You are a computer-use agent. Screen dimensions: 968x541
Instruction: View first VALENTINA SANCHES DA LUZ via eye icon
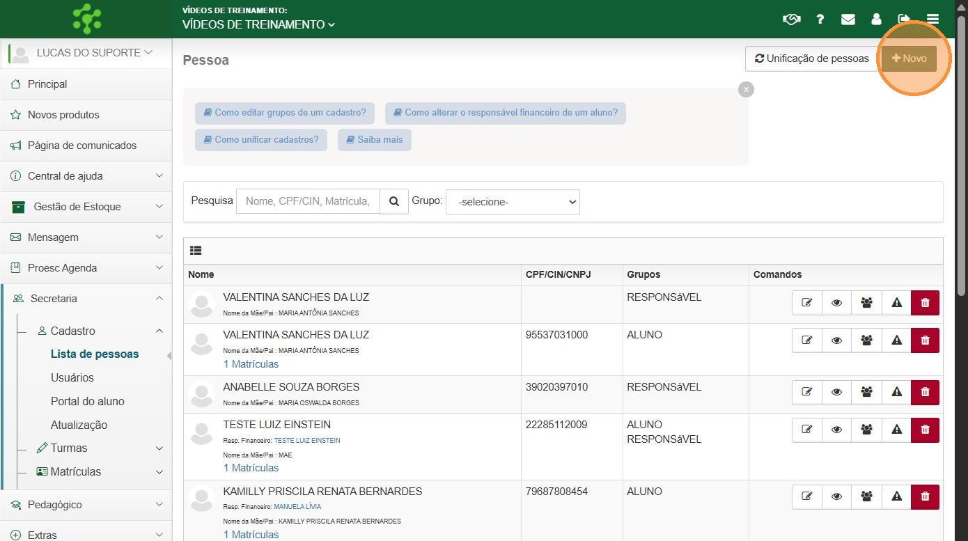pyautogui.click(x=837, y=303)
